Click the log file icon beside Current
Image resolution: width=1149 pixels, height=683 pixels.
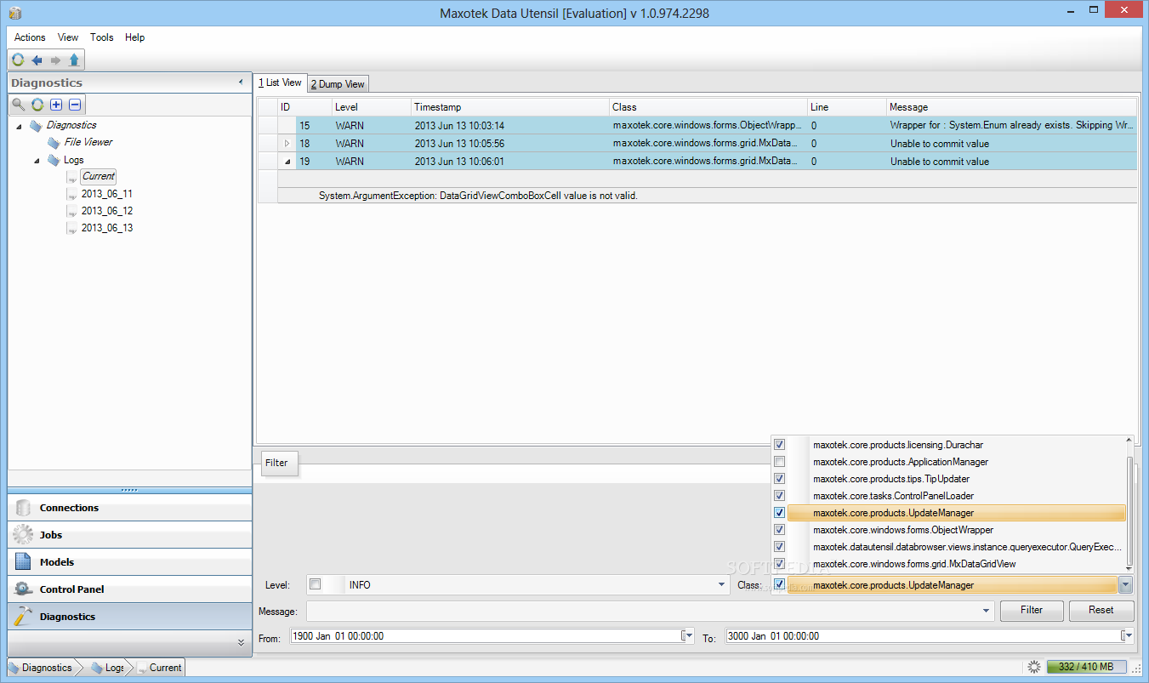pos(72,177)
